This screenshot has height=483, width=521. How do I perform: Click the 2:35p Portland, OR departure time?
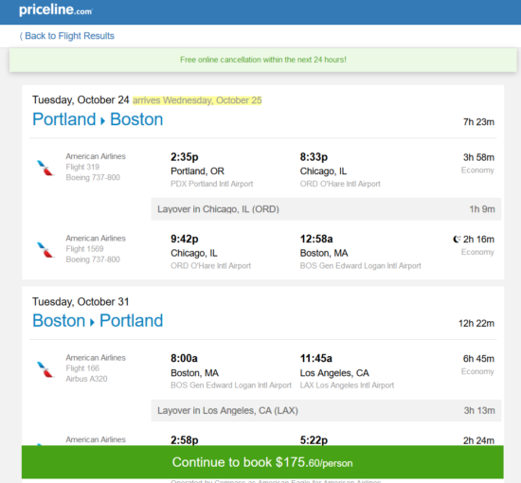click(185, 157)
